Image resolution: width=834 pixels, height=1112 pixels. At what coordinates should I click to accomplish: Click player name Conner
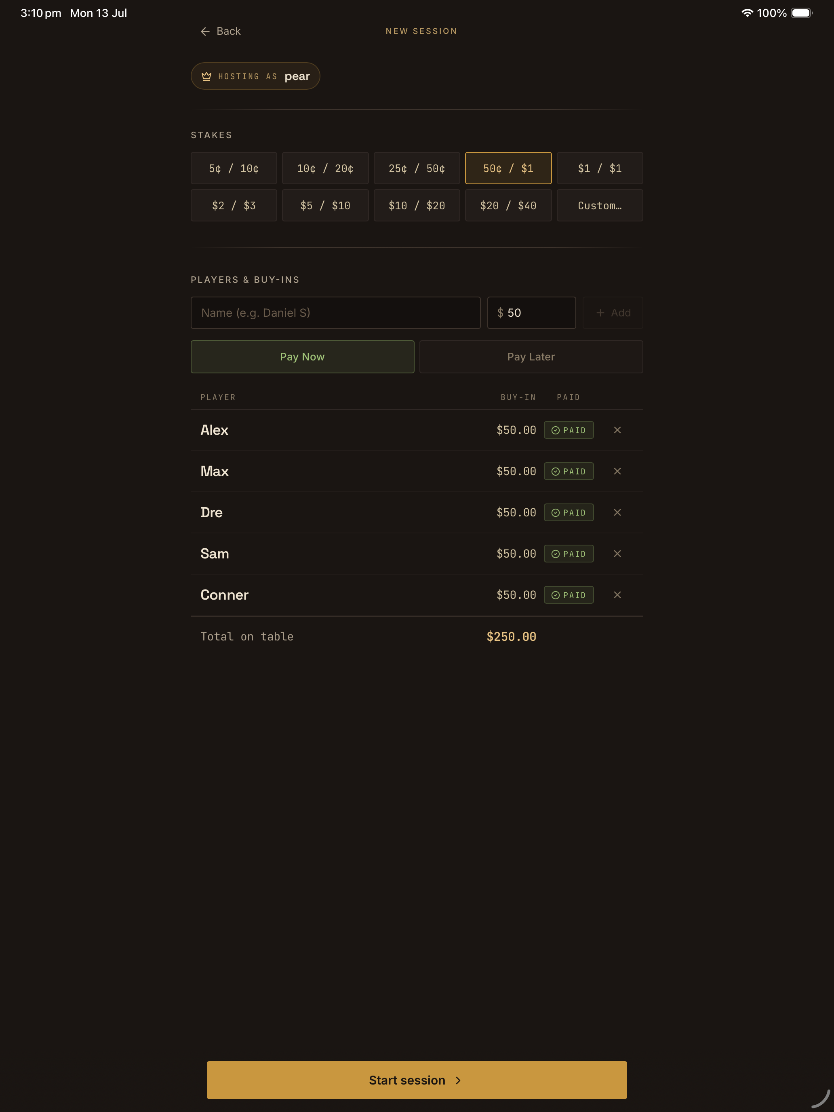[225, 595]
